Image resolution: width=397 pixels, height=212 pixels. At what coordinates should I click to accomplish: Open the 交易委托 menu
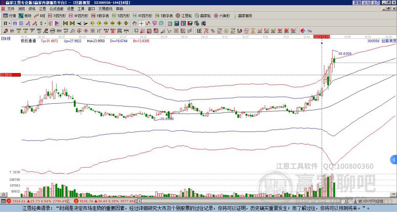coord(105,9)
